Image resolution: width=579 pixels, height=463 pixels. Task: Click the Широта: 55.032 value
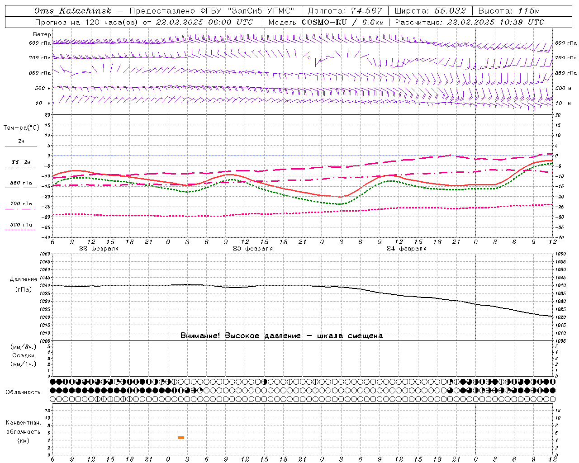click(x=431, y=11)
